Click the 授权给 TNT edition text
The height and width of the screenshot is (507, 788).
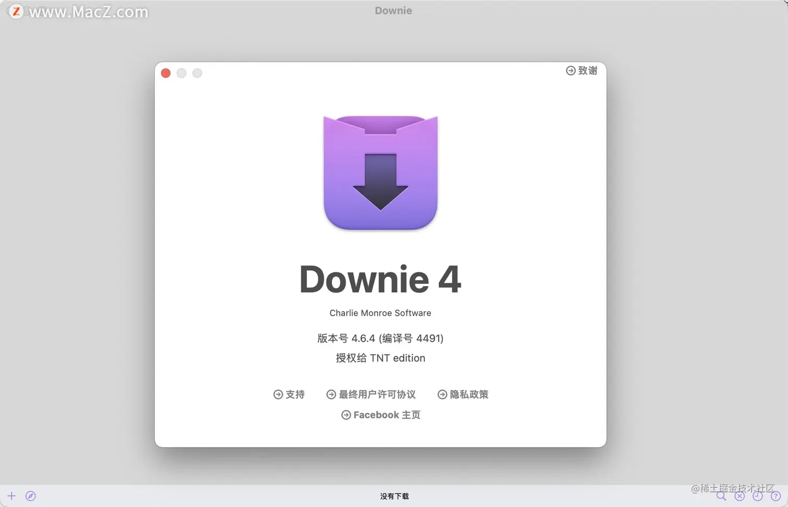pos(380,358)
